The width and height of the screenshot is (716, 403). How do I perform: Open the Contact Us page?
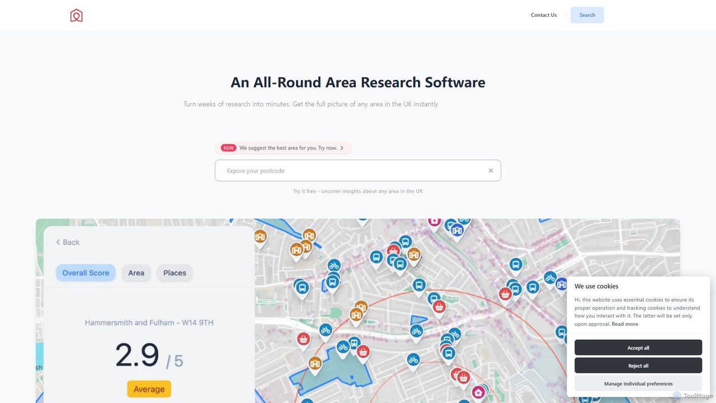tap(544, 15)
